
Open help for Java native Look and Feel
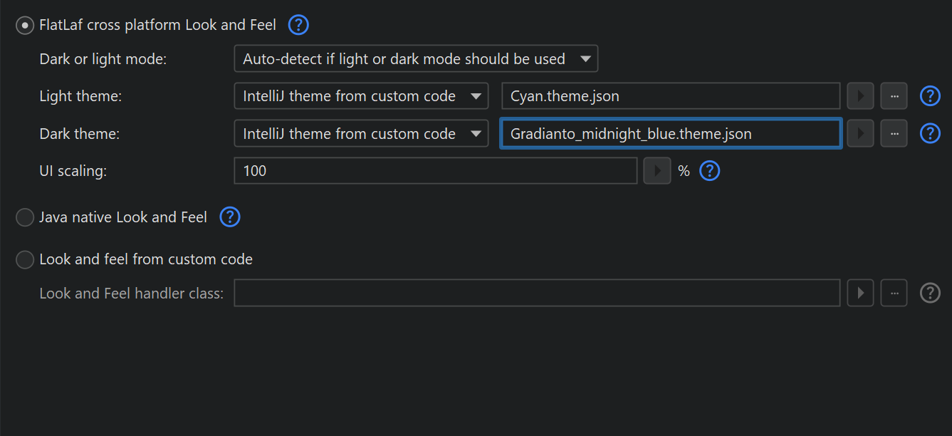(230, 217)
